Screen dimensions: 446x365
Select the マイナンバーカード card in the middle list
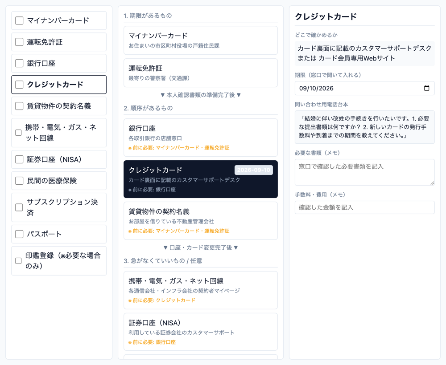click(x=201, y=41)
